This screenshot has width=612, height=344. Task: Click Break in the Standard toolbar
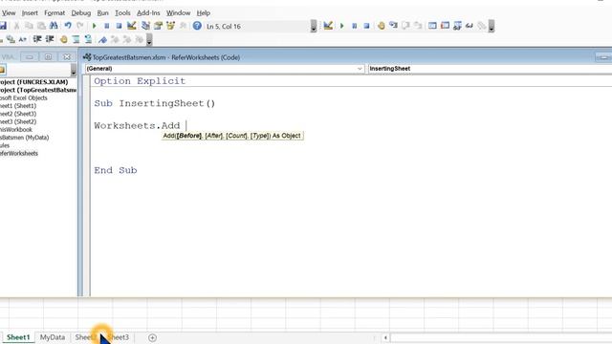106,26
